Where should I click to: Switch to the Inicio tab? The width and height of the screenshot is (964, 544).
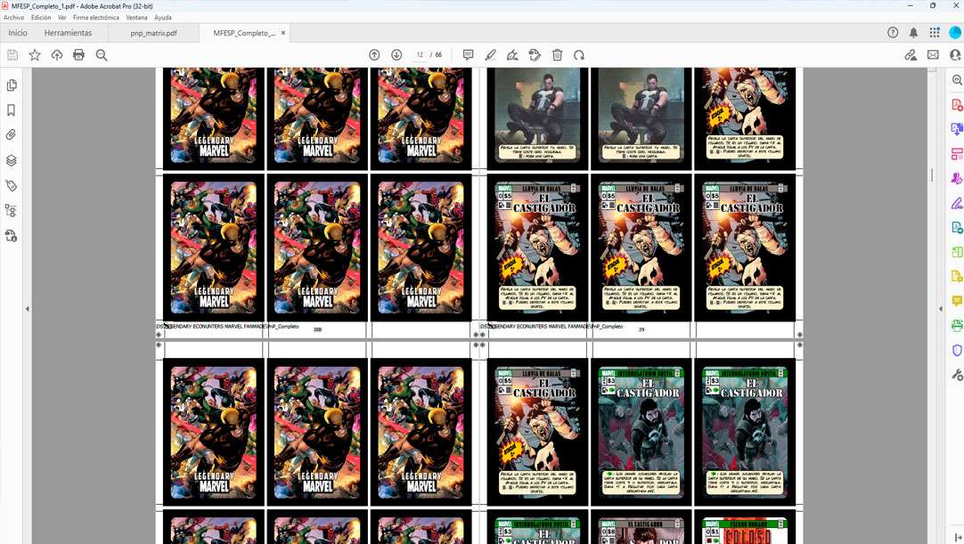18,33
